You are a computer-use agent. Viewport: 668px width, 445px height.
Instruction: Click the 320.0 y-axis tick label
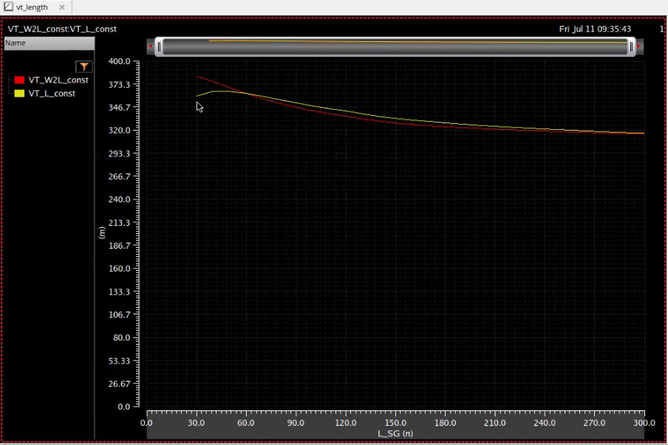119,130
